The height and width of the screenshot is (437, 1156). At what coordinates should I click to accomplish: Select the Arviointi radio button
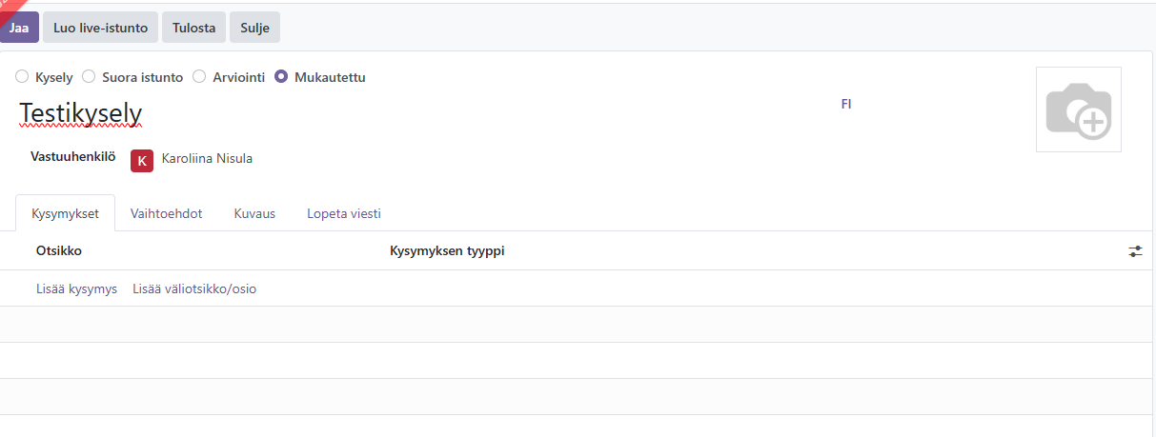[199, 77]
